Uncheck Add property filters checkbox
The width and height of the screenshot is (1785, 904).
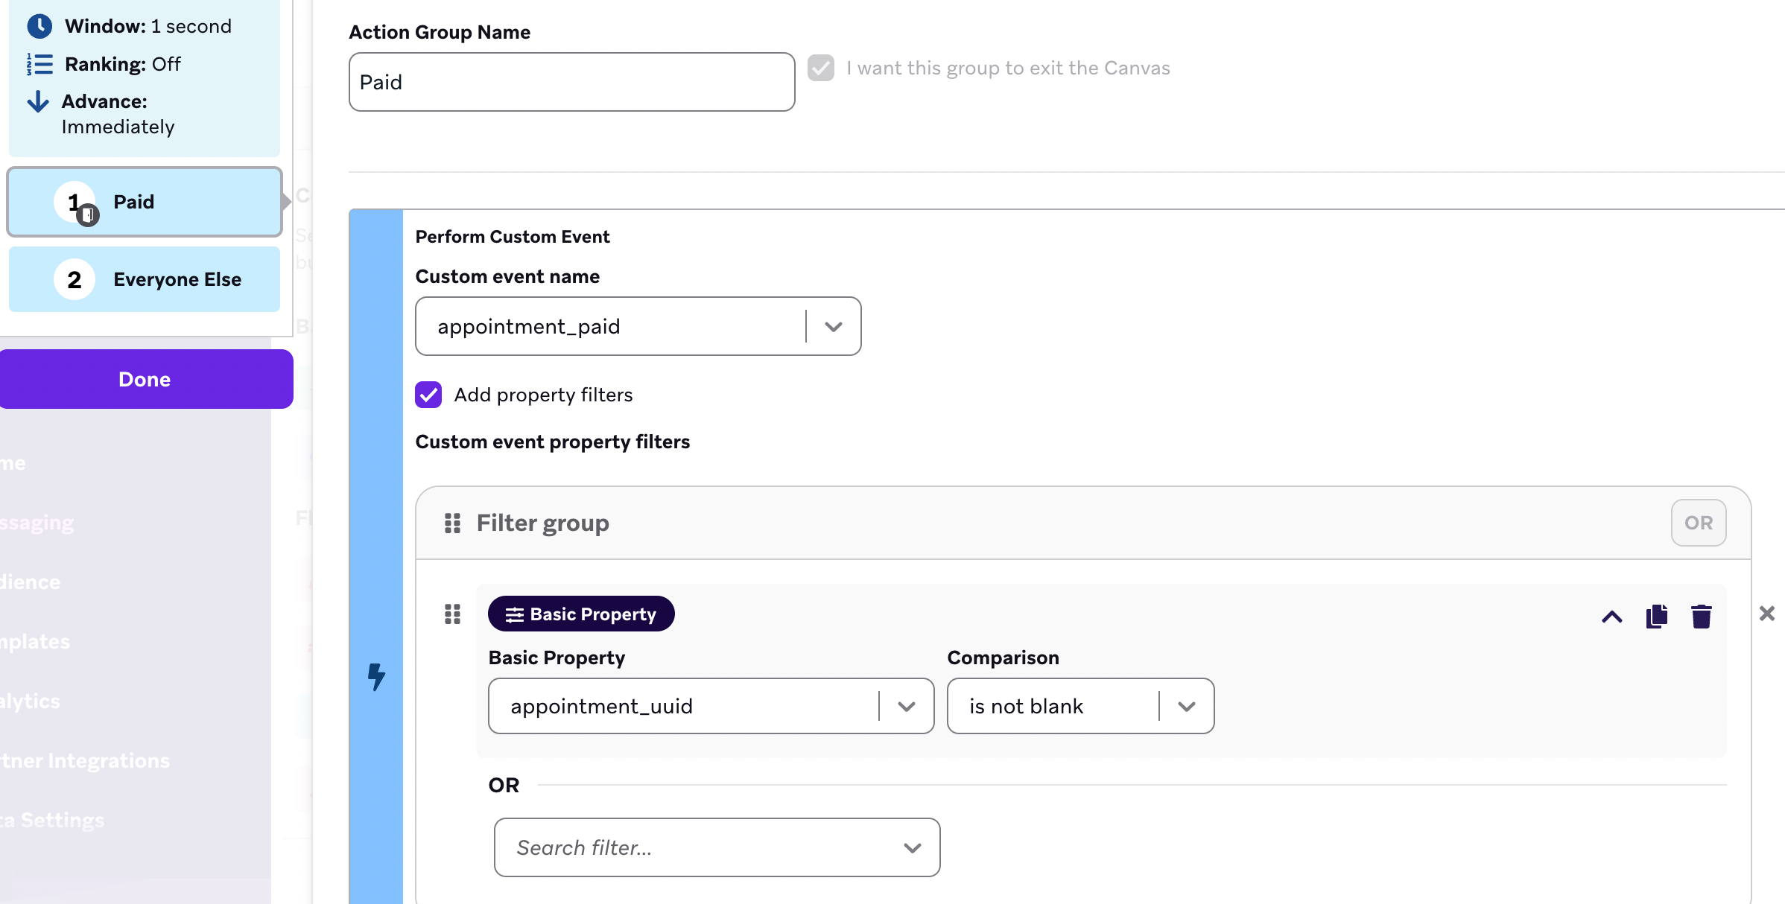tap(428, 395)
